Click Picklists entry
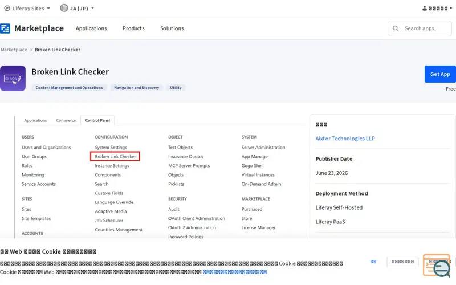The image size is (456, 285). (176, 184)
